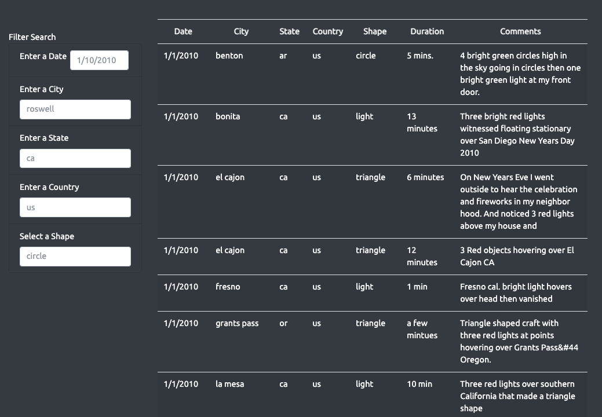Click the country cell us in bonita row
Screen dimensions: 602x417
pyautogui.click(x=316, y=116)
